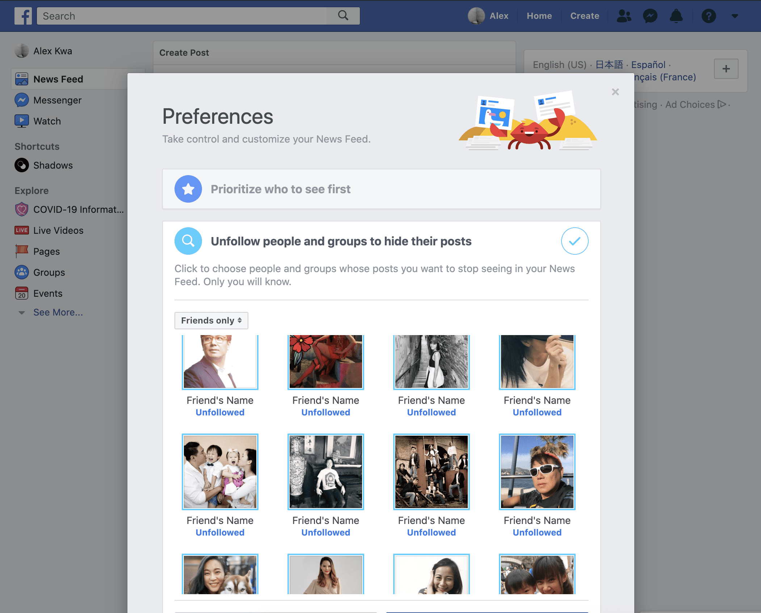Screen dimensions: 761x613
Task: Select friend photo of woman with children
Action: tap(537, 574)
